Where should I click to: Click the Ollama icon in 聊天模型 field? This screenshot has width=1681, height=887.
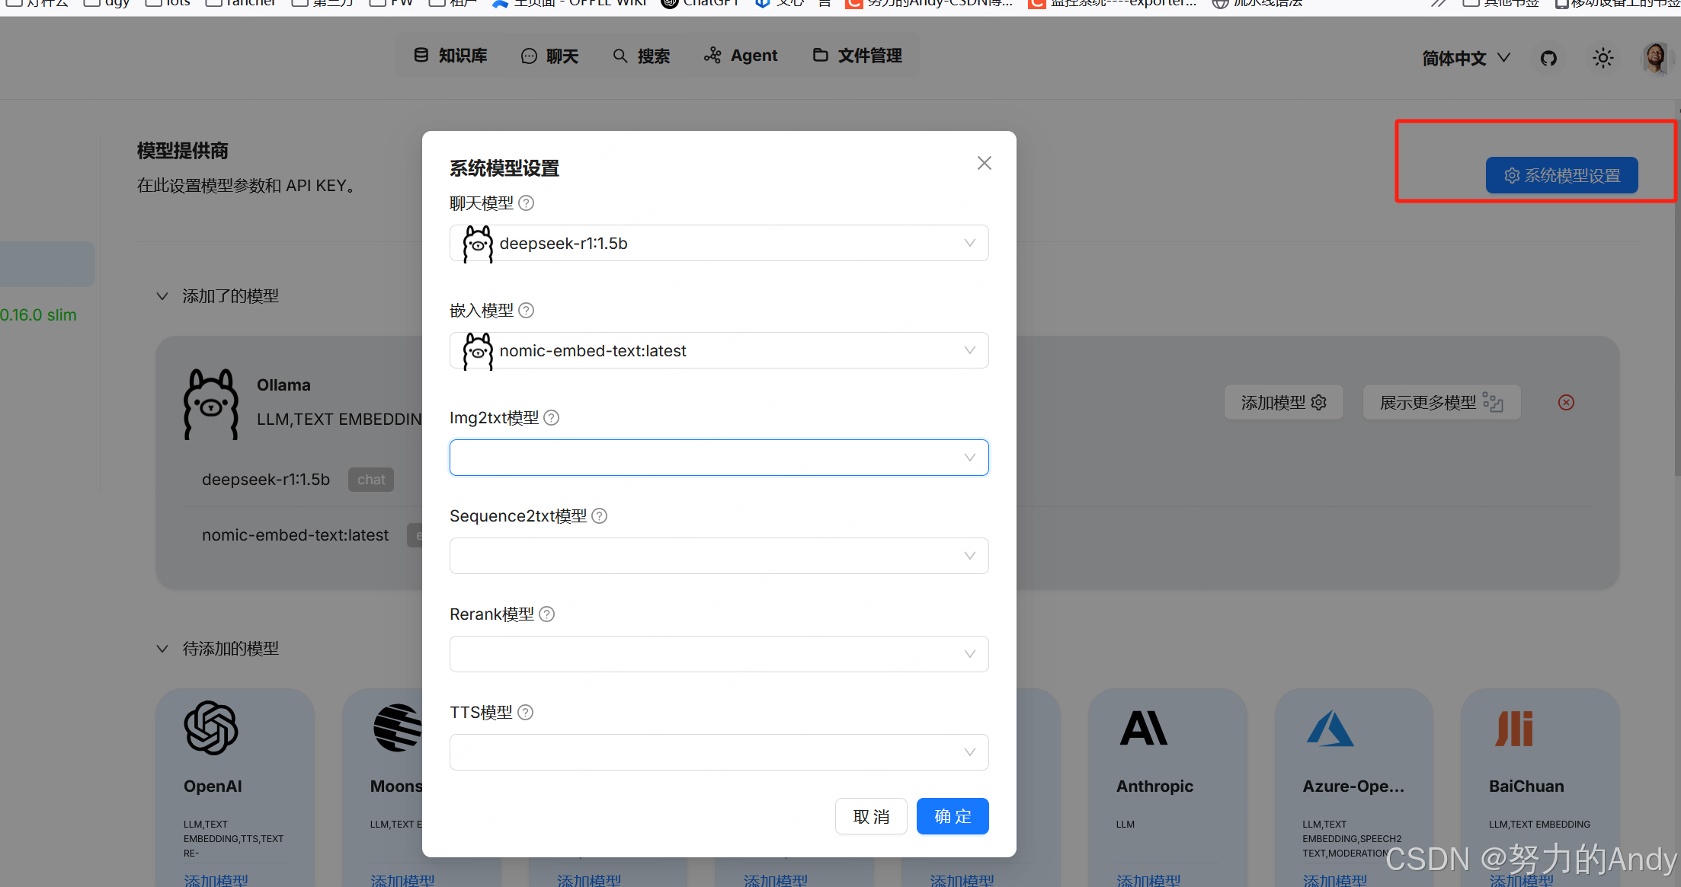478,244
